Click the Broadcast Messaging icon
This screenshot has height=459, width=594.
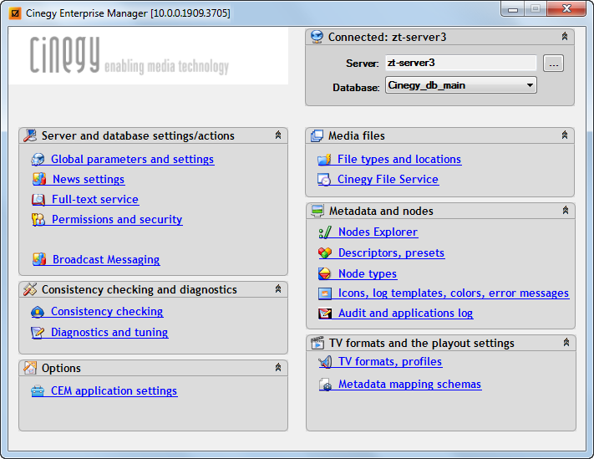pos(39,259)
